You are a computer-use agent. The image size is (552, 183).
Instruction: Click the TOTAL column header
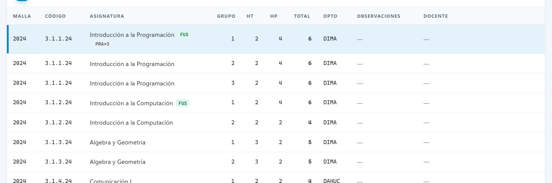[x=302, y=16]
